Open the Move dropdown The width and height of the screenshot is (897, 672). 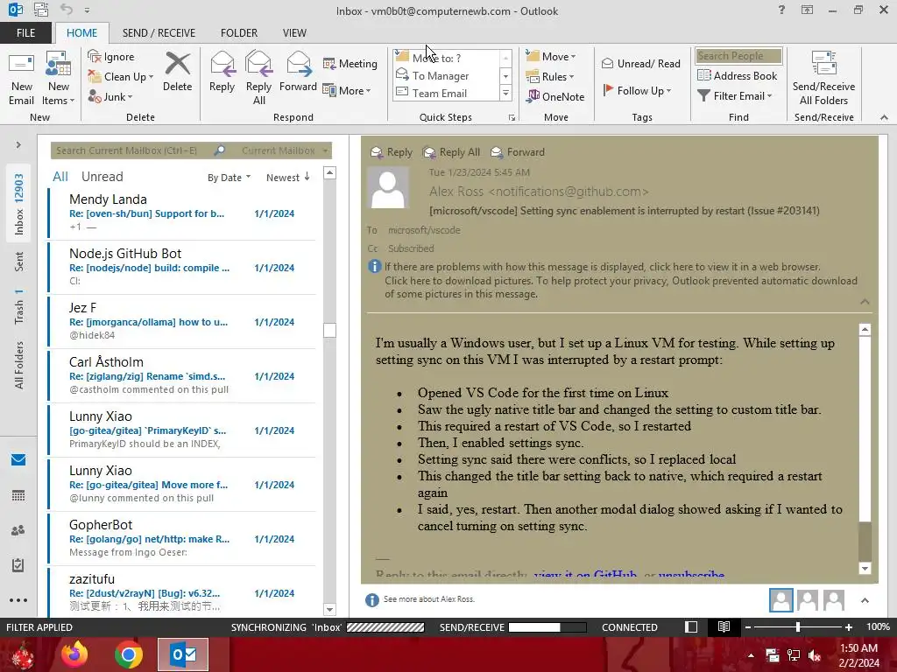click(551, 56)
